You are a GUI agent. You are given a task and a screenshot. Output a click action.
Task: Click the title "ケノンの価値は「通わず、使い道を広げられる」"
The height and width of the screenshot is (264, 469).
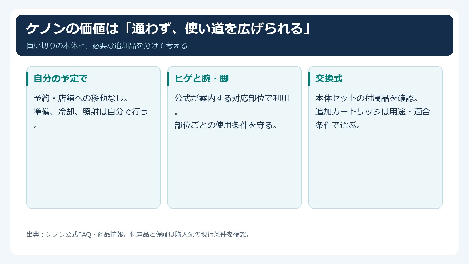(x=169, y=29)
